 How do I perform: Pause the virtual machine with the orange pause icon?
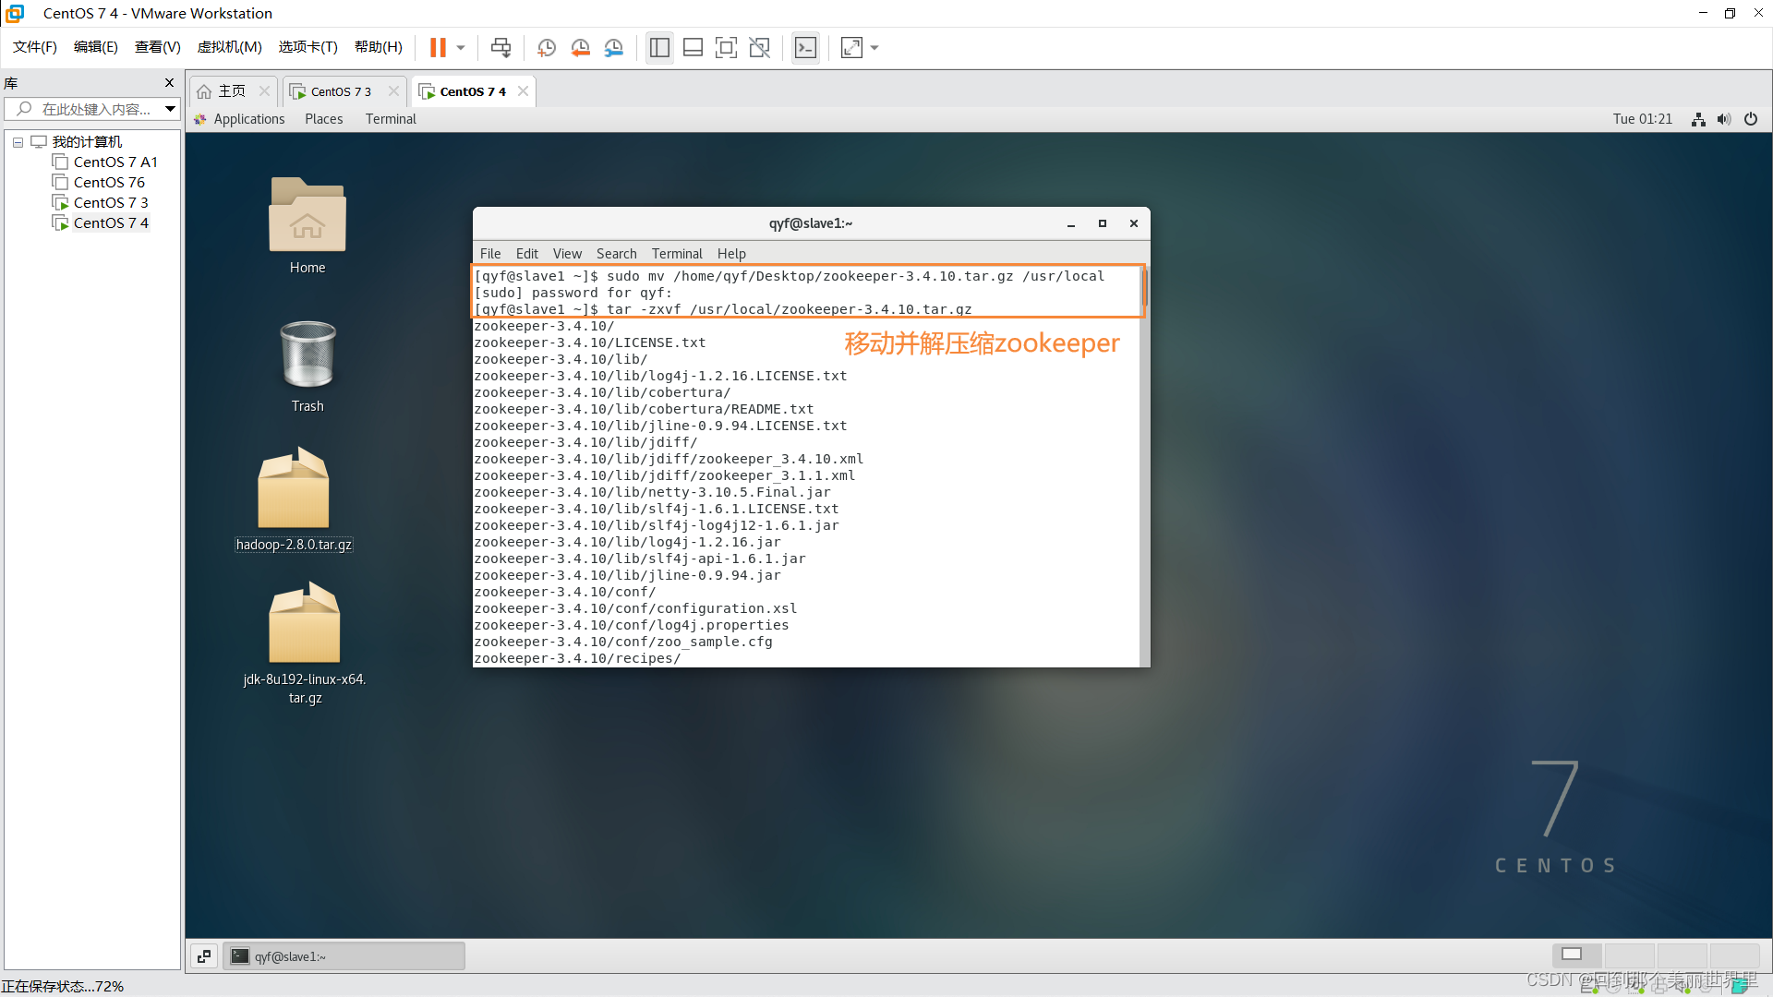(x=438, y=47)
